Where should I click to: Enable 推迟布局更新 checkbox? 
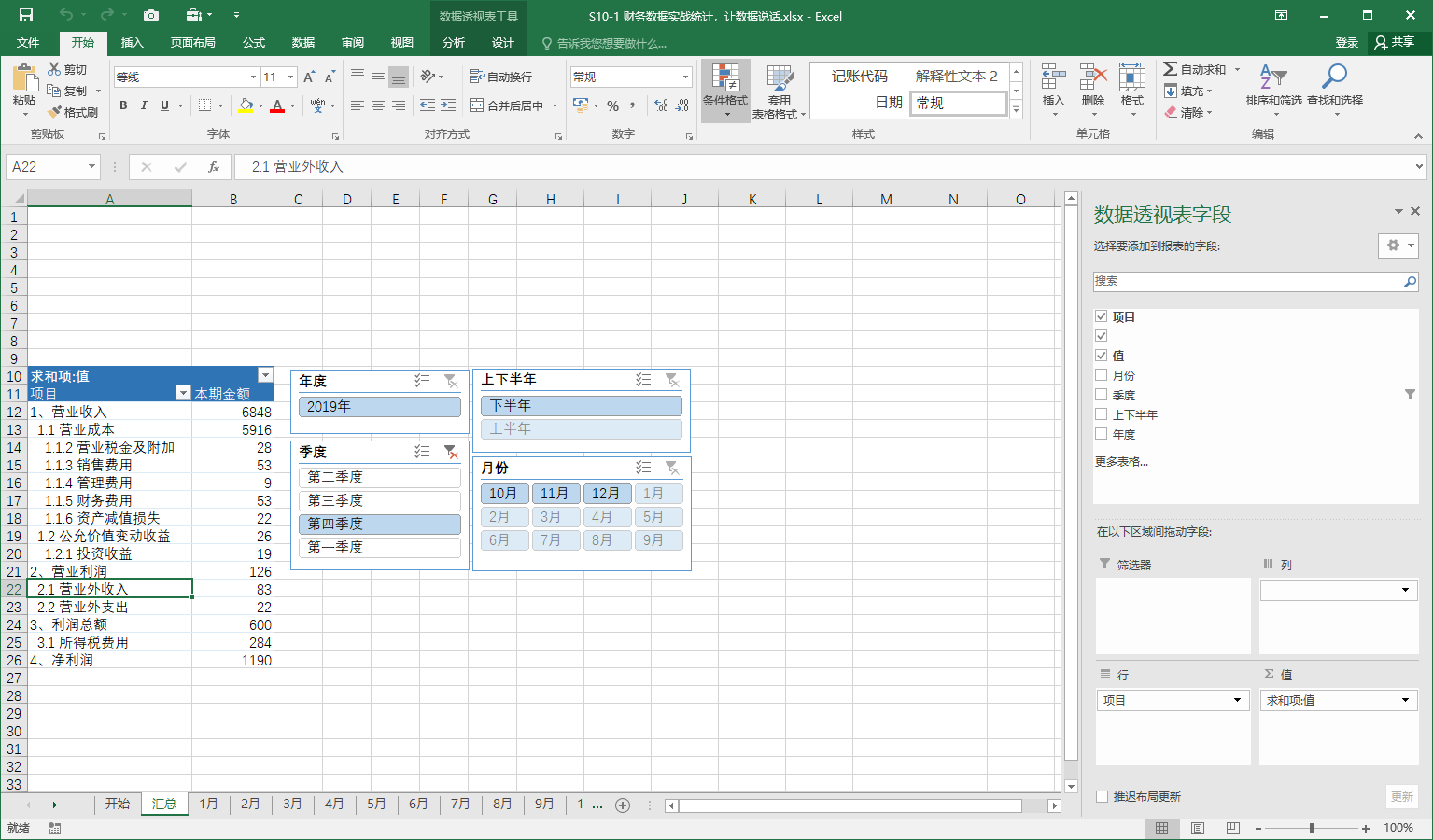(x=1103, y=796)
